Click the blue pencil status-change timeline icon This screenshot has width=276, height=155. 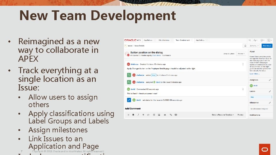coord(129,100)
